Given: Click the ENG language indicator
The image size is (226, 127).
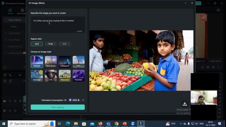Looking at the screenshot, I should (x=202, y=124).
